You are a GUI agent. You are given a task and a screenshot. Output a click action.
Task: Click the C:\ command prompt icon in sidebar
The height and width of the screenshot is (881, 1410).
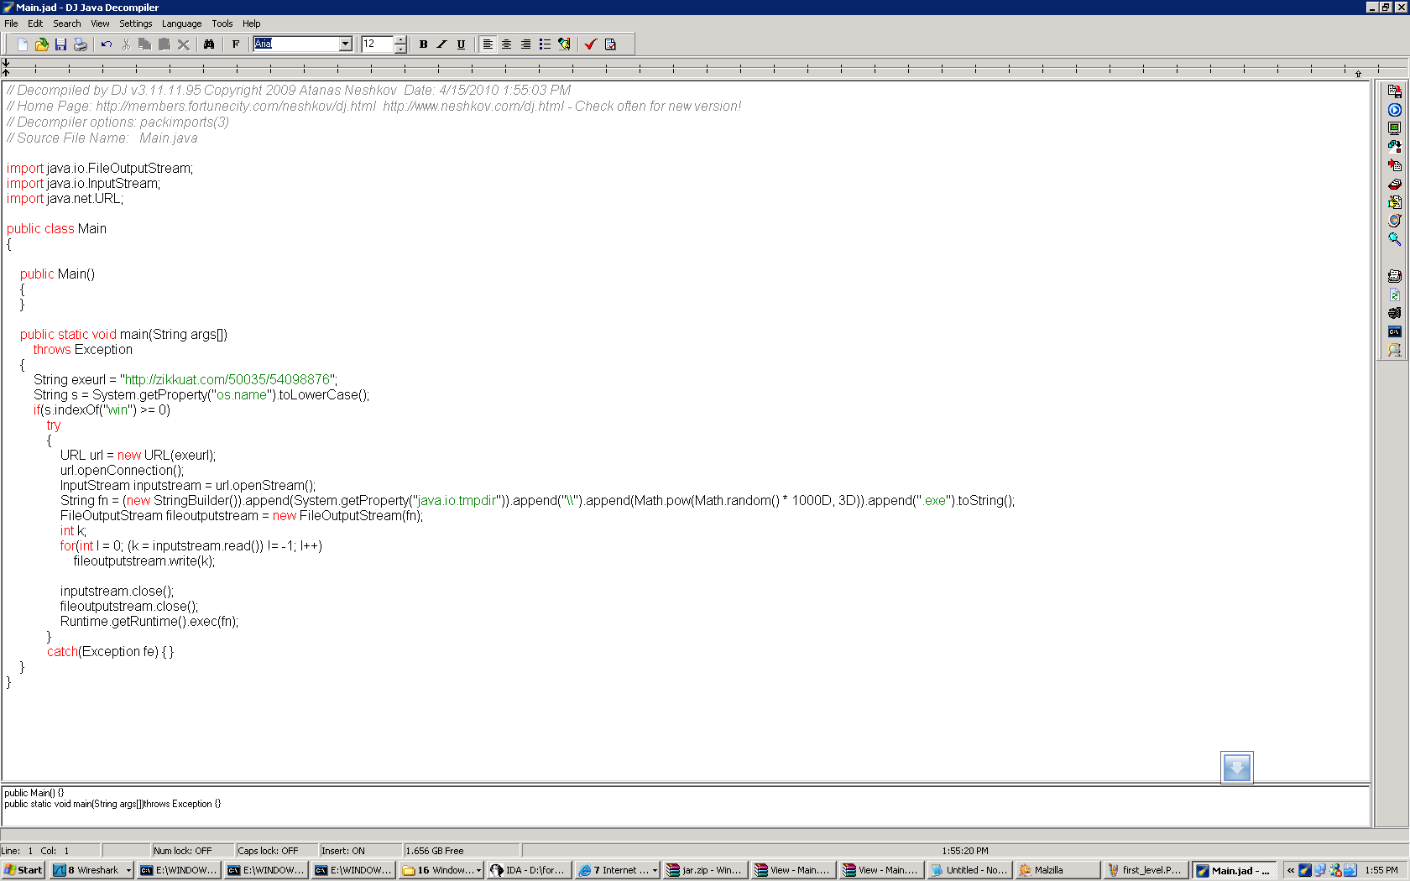pyautogui.click(x=1394, y=331)
